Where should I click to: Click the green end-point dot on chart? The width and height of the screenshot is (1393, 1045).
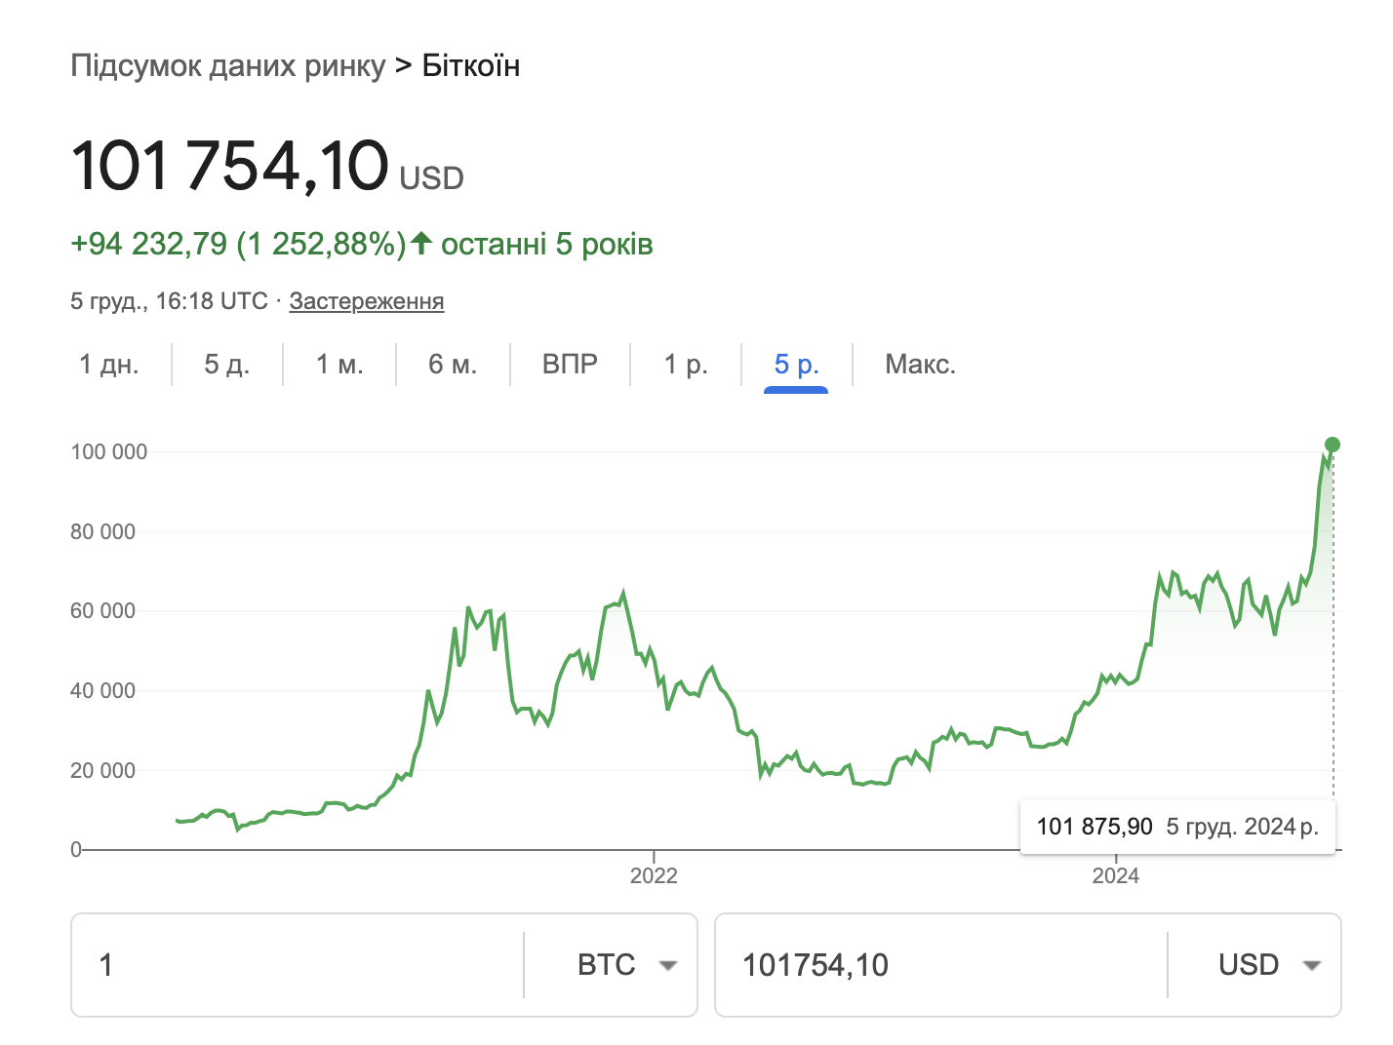pos(1333,445)
